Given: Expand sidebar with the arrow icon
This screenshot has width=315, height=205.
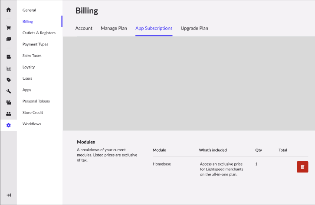Looking at the screenshot, I should coord(9,195).
